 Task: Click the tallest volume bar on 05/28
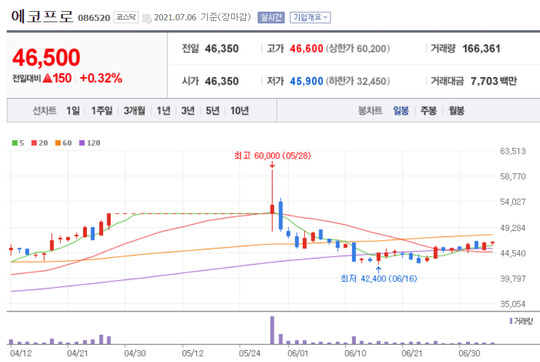tap(272, 330)
